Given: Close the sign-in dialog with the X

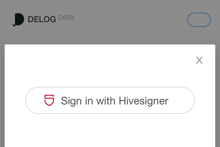Looking at the screenshot, I should [199, 60].
